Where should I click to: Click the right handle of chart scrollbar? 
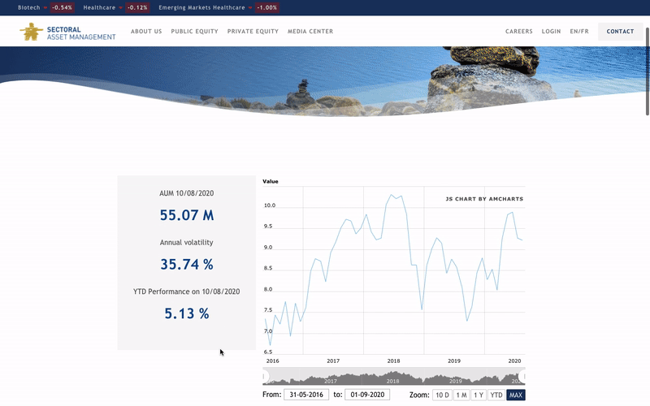[523, 376]
